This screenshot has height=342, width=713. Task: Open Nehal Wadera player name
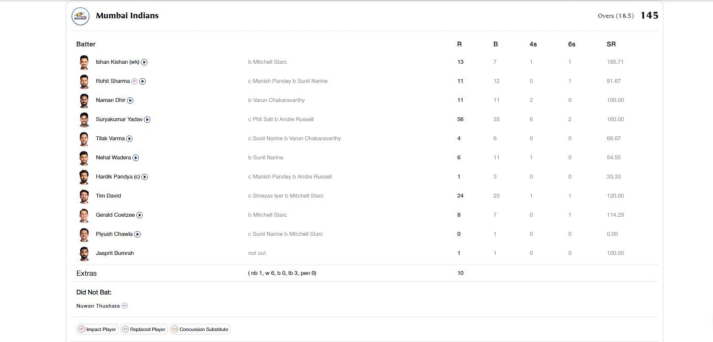[x=113, y=158]
